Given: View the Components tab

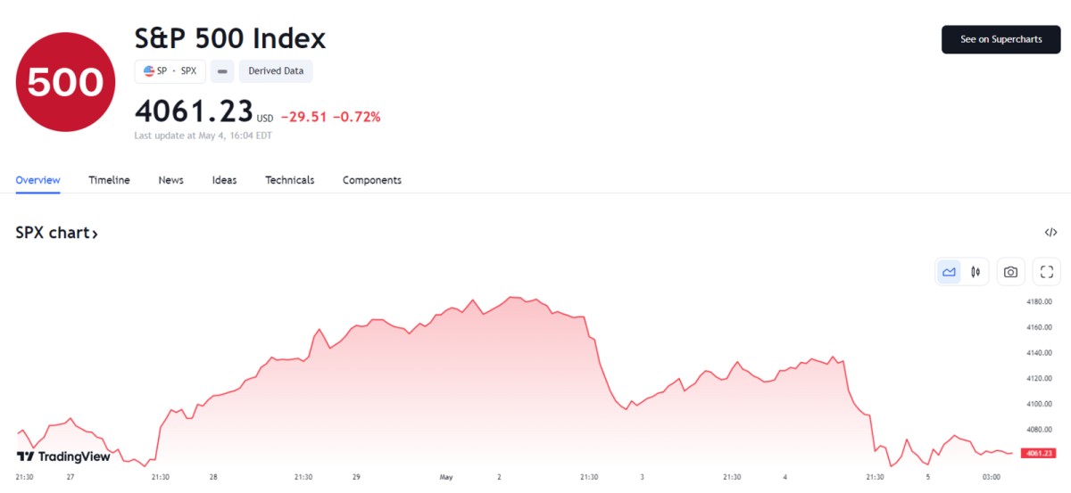Looking at the screenshot, I should [371, 180].
